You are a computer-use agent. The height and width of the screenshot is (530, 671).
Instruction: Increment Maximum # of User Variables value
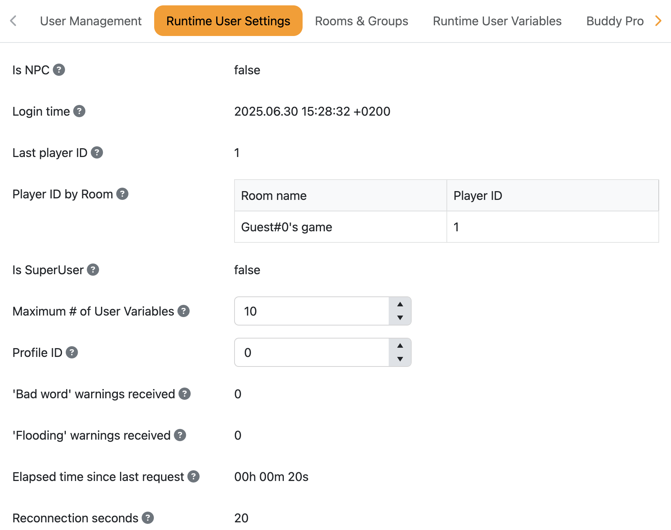(400, 305)
